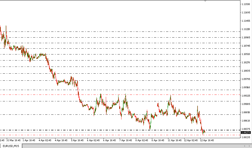Click the 1.11220 price scale label
Image resolution: width=252 pixels, height=148 pixels.
246,29
